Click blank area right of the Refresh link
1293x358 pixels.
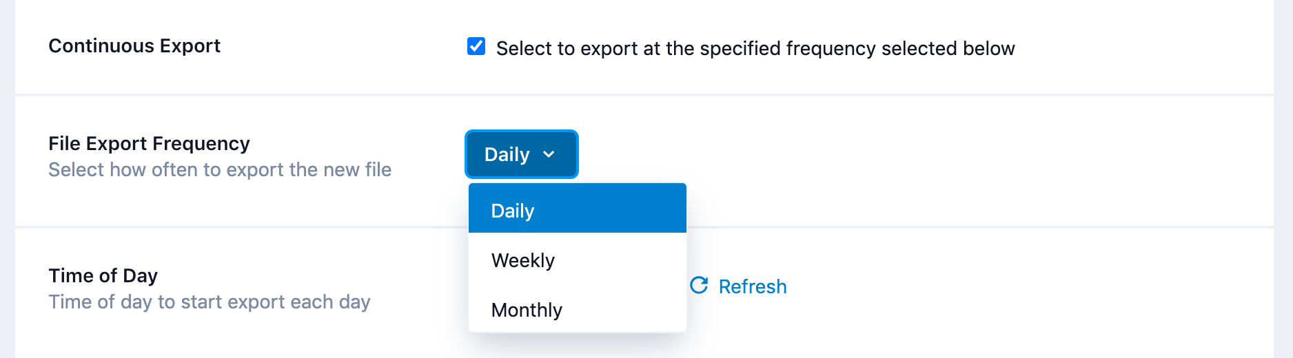(x=1034, y=286)
